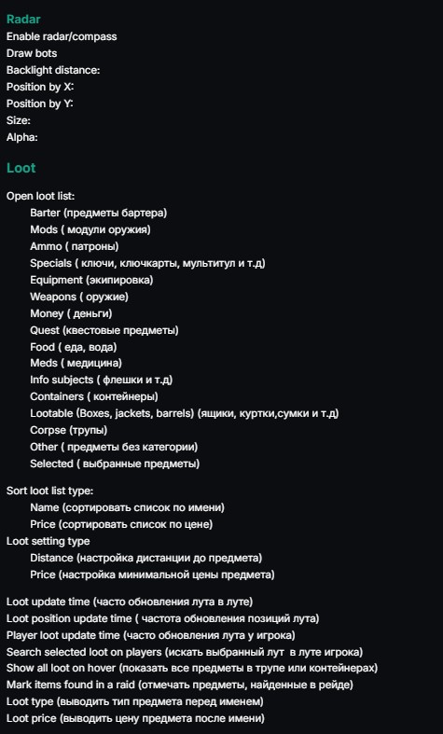This screenshot has height=734, width=443.
Task: Select the Enable radar/compass option
Action: (62, 36)
